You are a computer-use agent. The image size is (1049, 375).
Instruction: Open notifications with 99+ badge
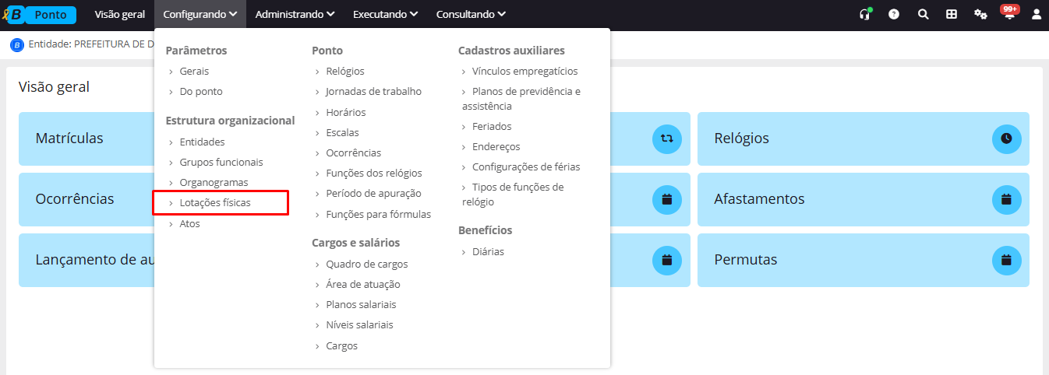coord(1009,13)
